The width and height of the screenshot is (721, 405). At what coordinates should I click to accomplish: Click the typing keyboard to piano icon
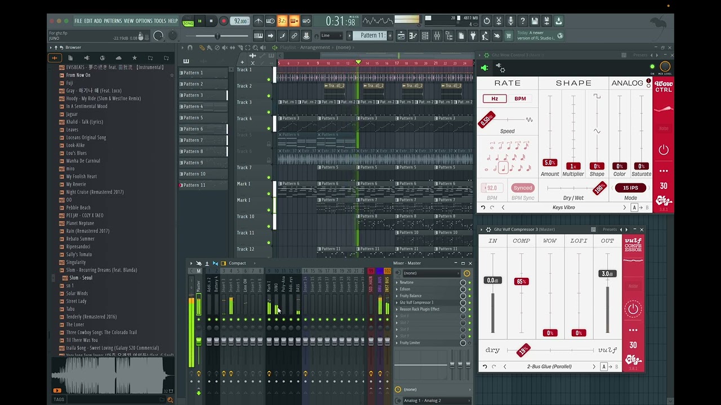(x=259, y=36)
